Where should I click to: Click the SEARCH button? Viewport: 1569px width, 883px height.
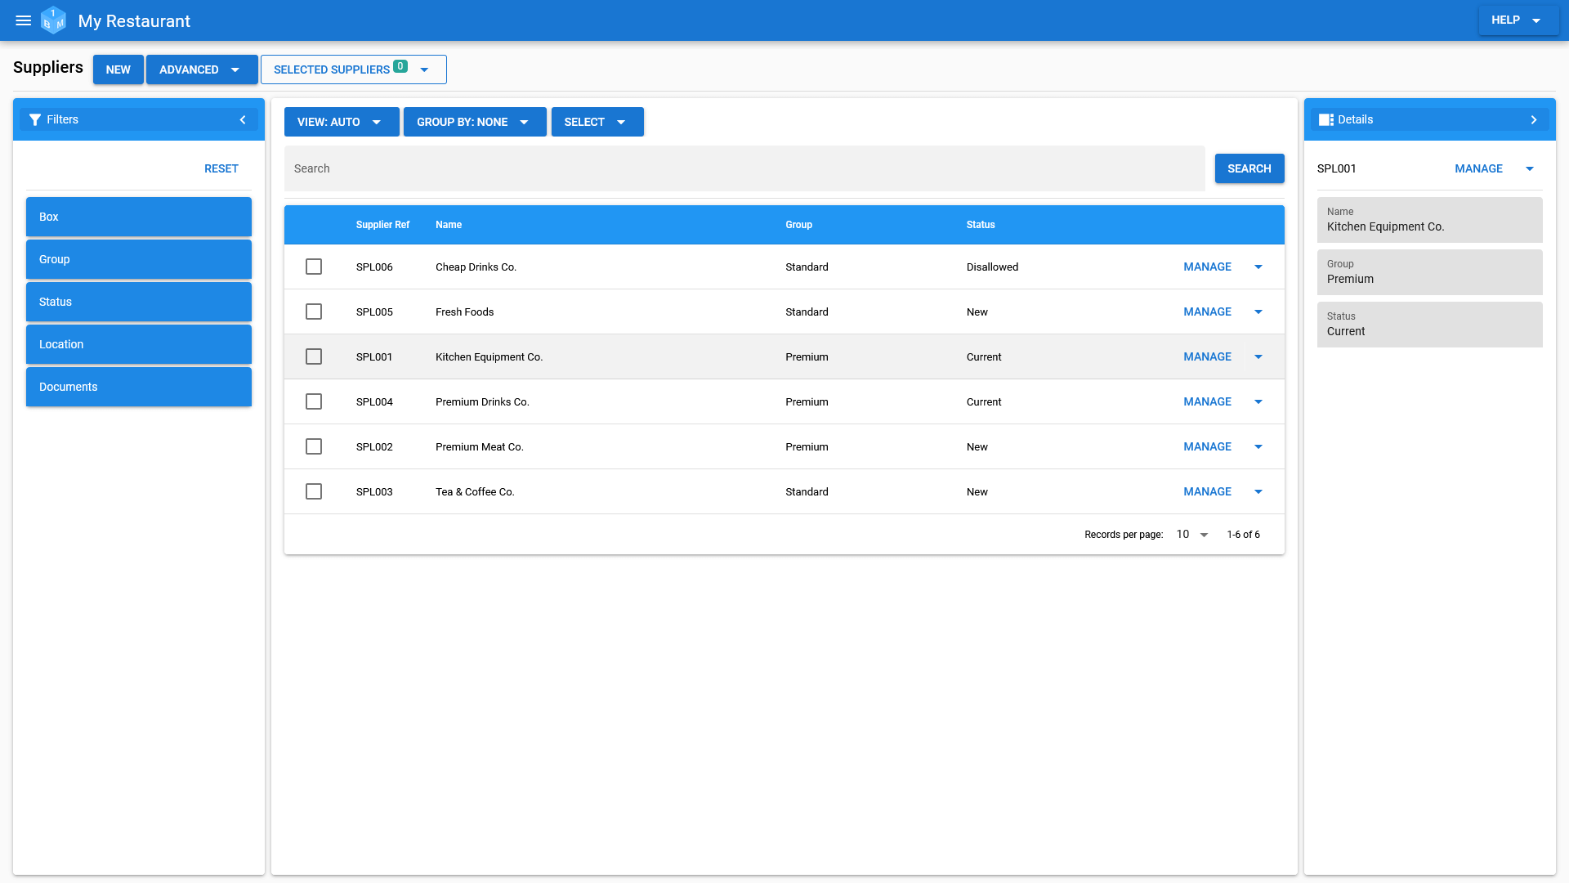click(1249, 168)
